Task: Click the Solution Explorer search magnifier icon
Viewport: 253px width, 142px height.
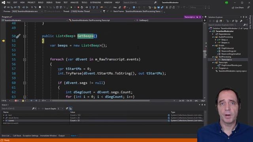Action: [244, 25]
